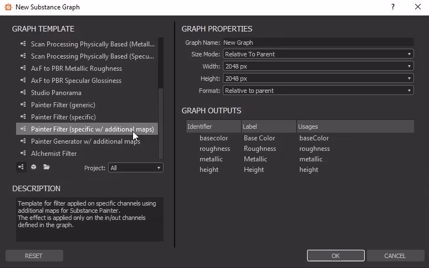Select the height identifier cell
The image size is (429, 268).
(x=209, y=170)
